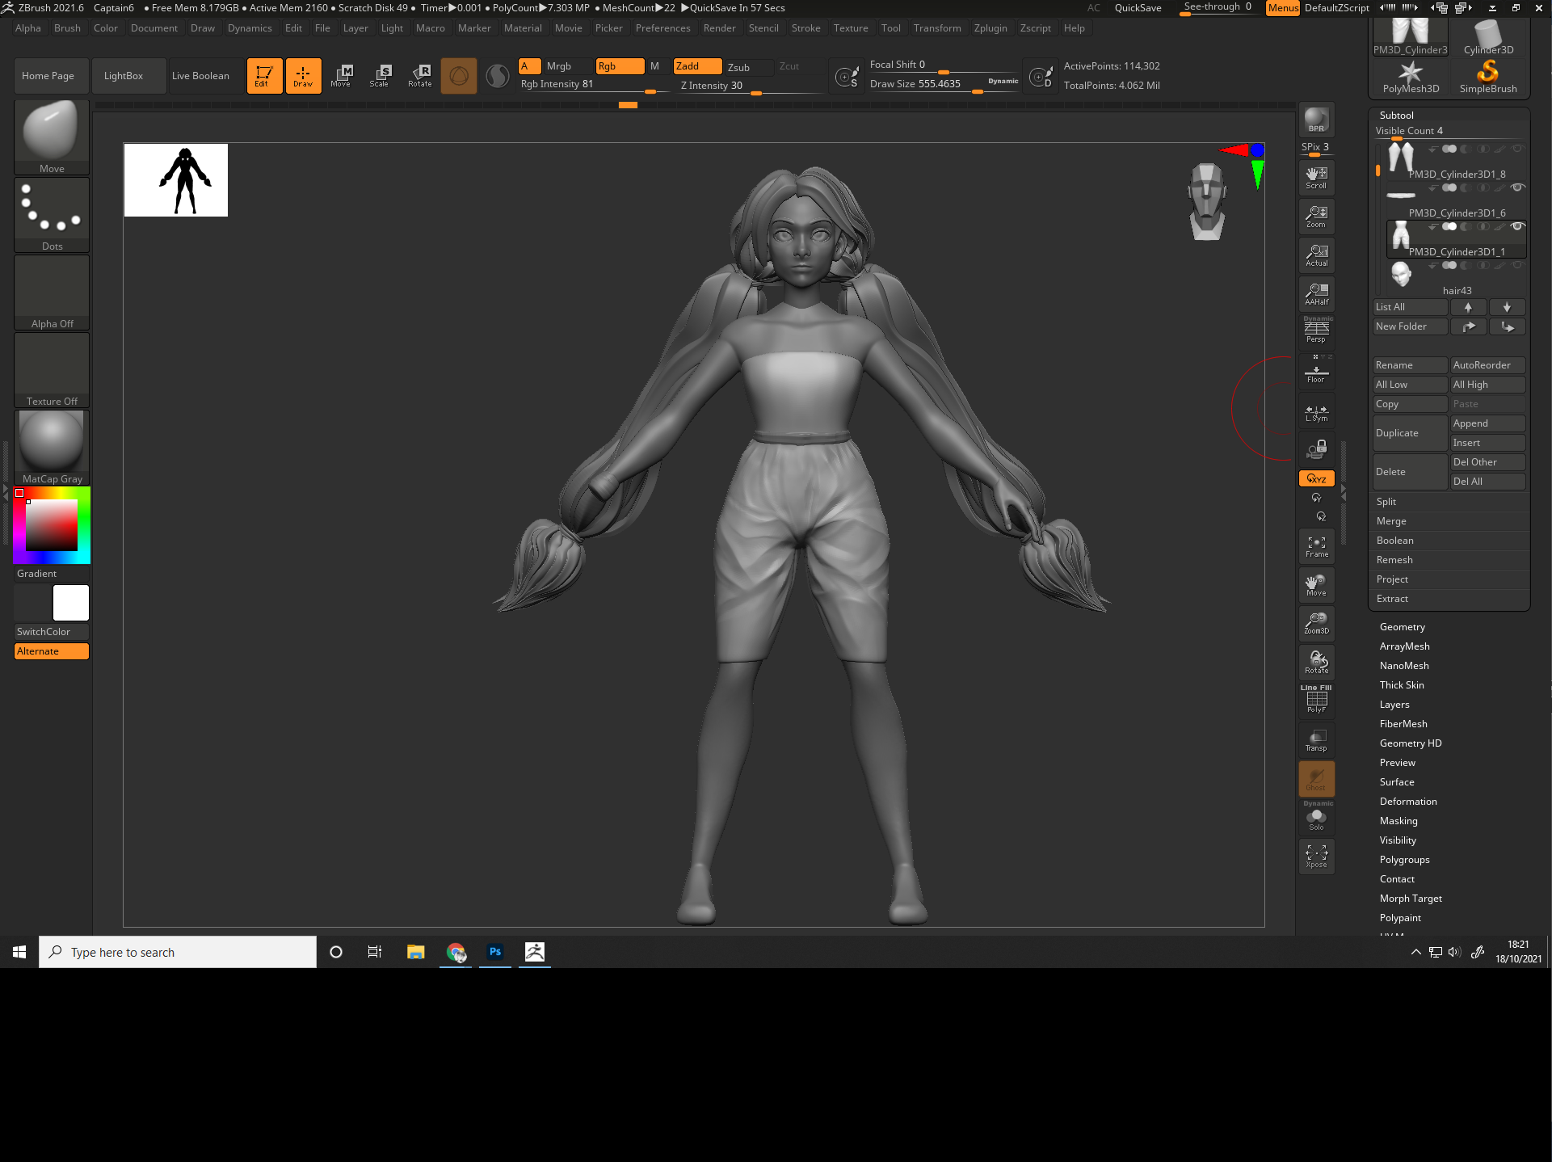Enable PolyF line fill display

[x=1316, y=700]
